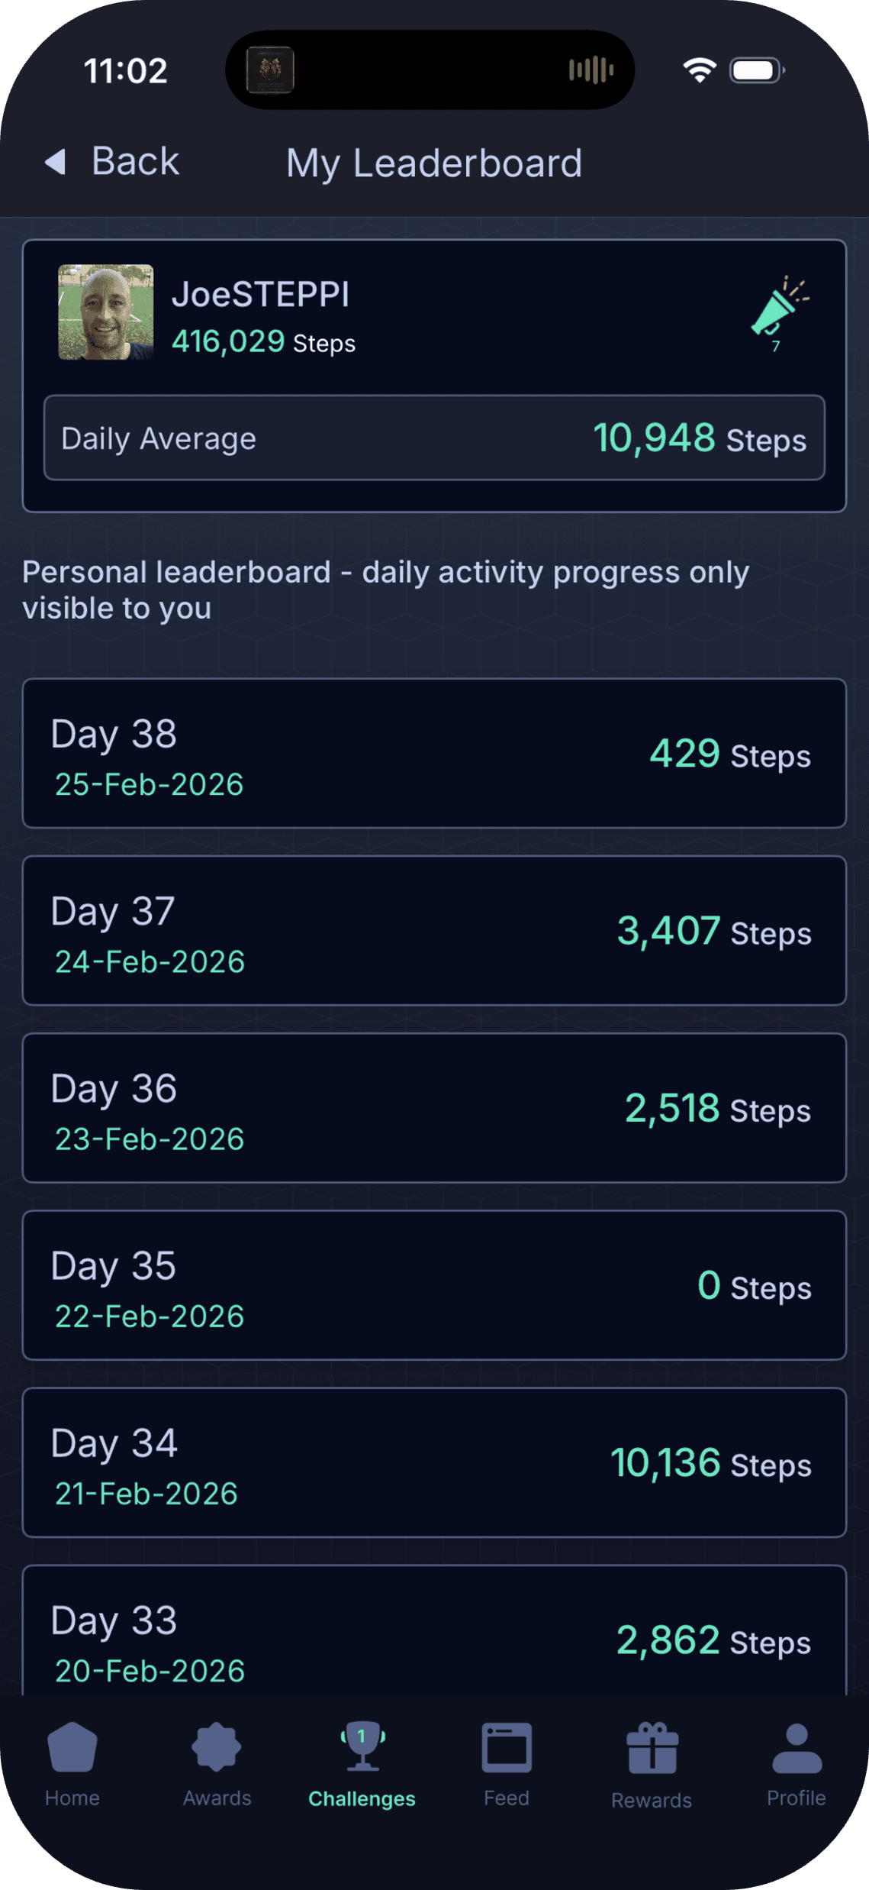This screenshot has height=1890, width=869.
Task: Switch to the Feed tab label
Action: [507, 1798]
